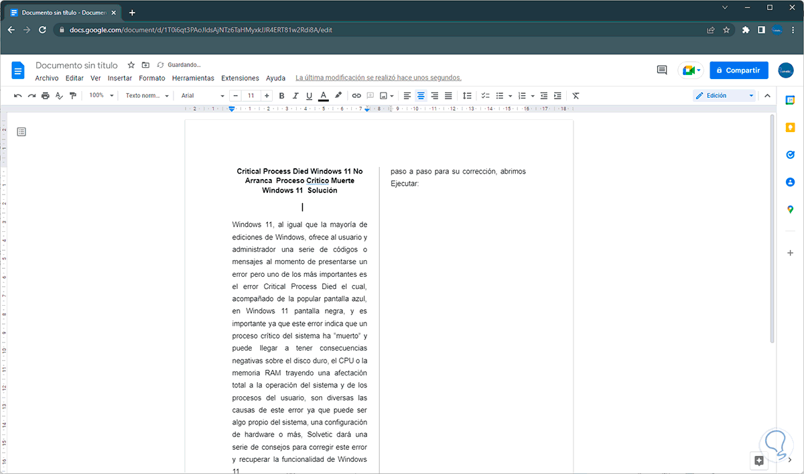
Task: Activate the paint format tool
Action: [73, 96]
